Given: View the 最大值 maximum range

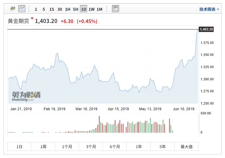Looking at the screenshot, I should coord(187,147).
